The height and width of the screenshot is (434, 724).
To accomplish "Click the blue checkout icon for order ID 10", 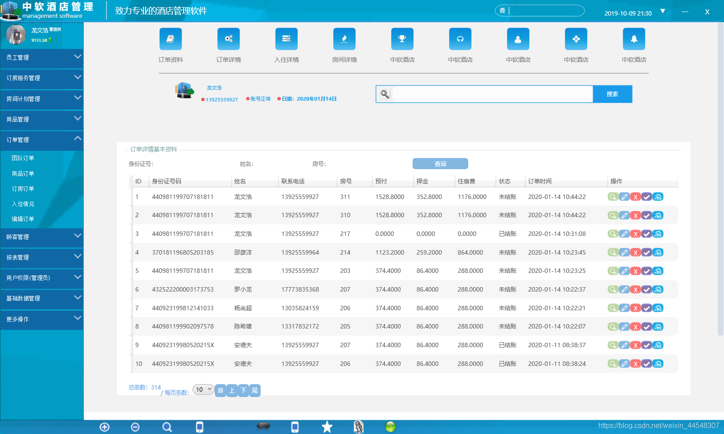I will coord(658,364).
